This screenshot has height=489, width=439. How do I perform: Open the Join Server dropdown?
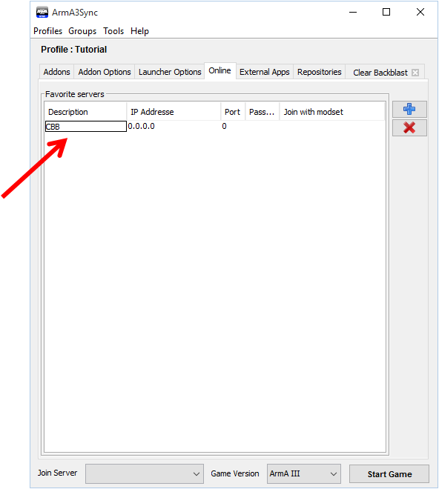click(x=145, y=473)
